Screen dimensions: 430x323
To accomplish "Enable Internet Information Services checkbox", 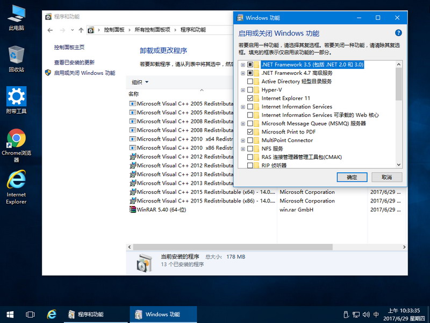I will pyautogui.click(x=250, y=107).
